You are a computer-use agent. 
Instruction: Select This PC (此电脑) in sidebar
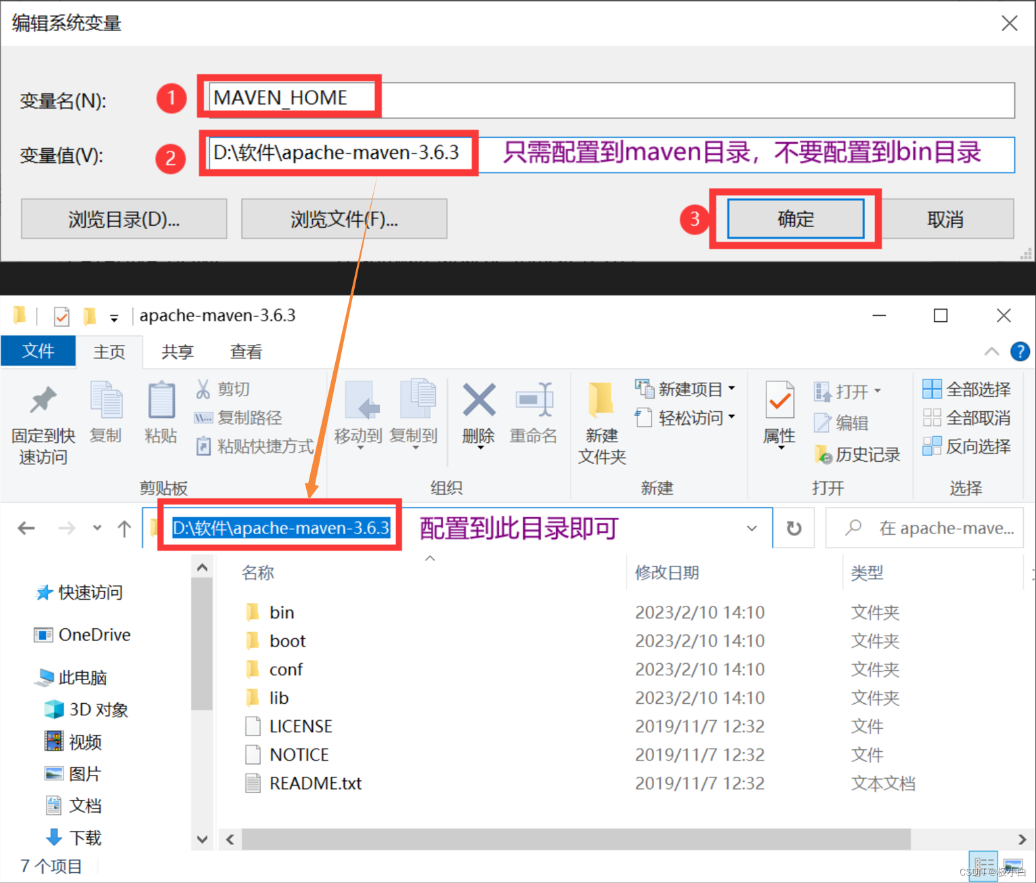pos(71,677)
